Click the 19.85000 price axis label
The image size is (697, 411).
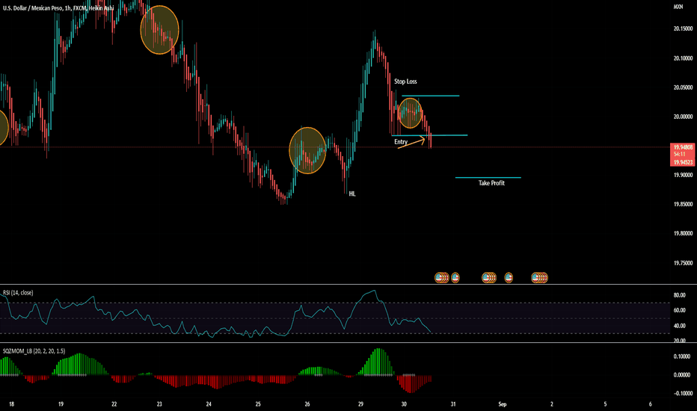pos(683,205)
